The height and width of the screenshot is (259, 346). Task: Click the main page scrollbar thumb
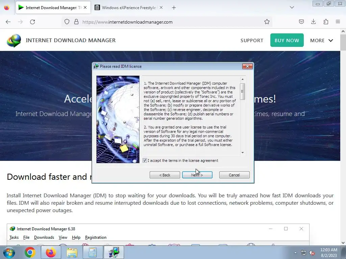coord(343,43)
